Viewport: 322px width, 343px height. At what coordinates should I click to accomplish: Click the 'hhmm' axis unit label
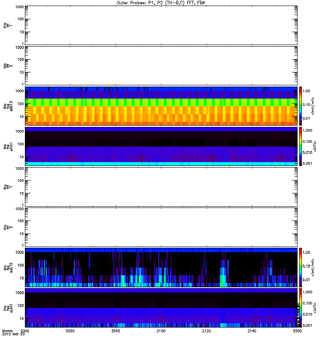click(x=7, y=331)
